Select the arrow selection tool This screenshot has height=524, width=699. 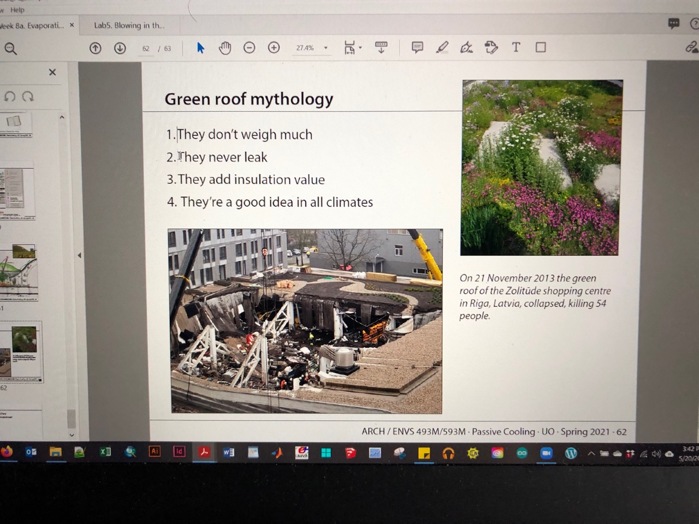point(200,48)
